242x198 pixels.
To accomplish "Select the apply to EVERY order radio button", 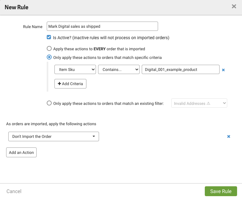I will tap(49, 49).
